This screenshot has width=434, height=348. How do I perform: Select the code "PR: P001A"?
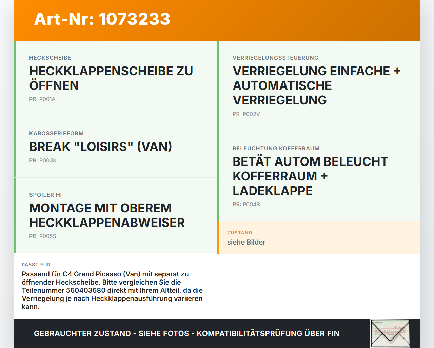point(42,99)
